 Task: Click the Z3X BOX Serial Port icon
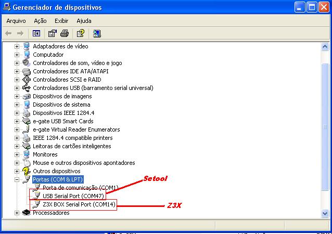[x=37, y=204]
